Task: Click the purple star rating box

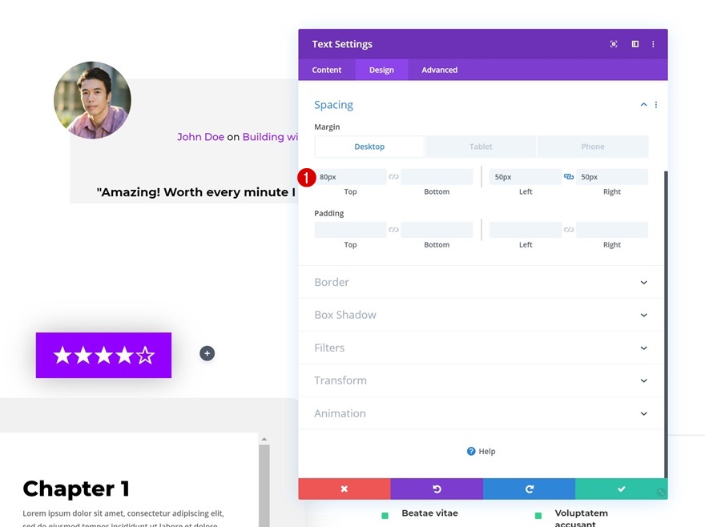Action: coord(103,356)
